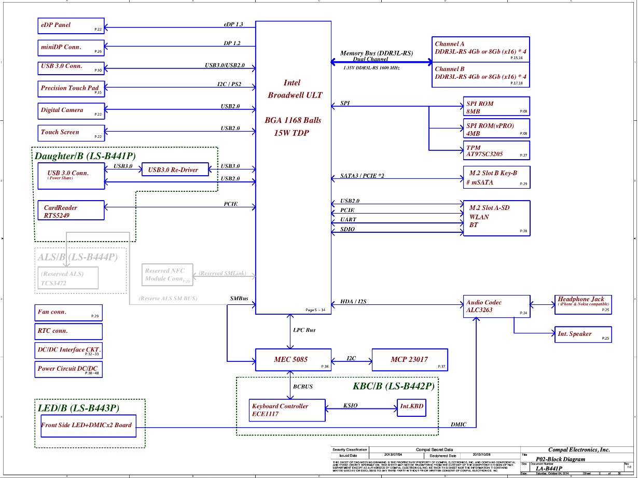Click the ALS/B (LS-B444P) title

tap(77, 256)
